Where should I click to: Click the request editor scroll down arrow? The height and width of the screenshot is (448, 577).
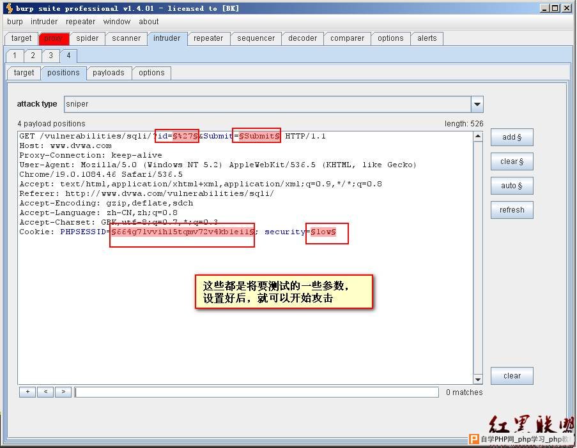478,379
